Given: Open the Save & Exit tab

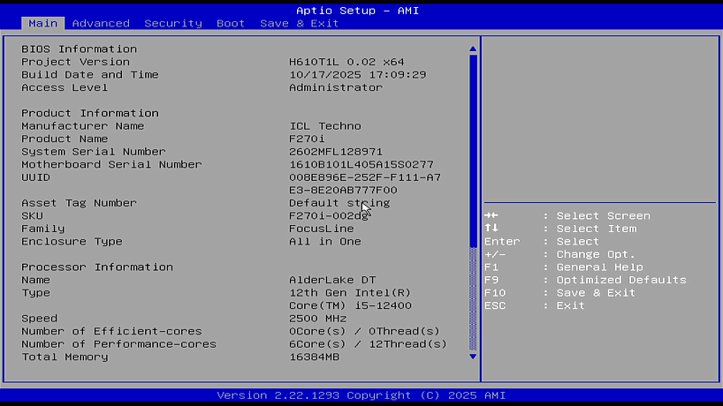Looking at the screenshot, I should coord(300,24).
